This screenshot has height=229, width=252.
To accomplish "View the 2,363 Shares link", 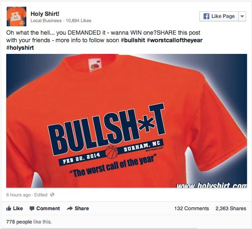I will [231, 209].
